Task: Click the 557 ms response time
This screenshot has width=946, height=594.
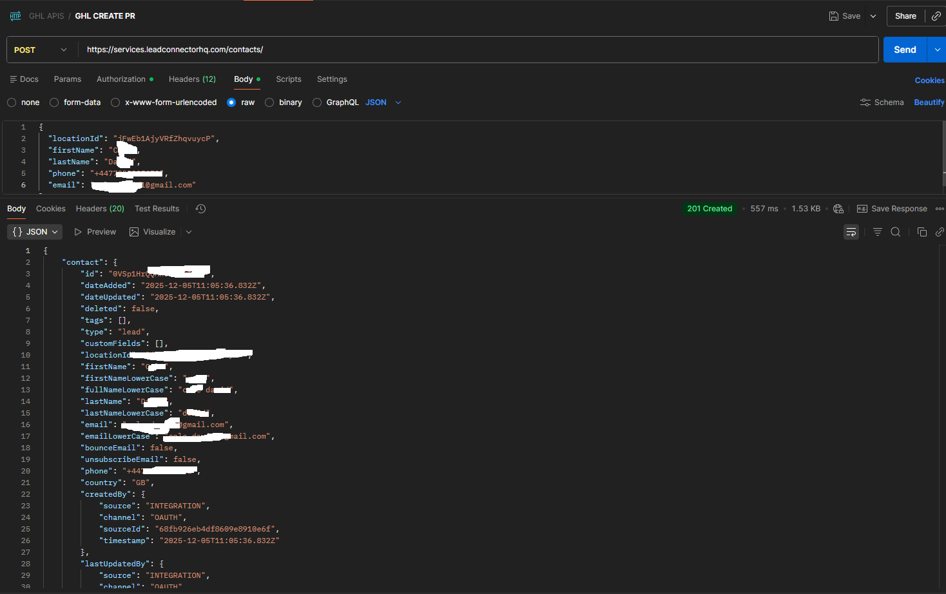Action: click(x=764, y=209)
